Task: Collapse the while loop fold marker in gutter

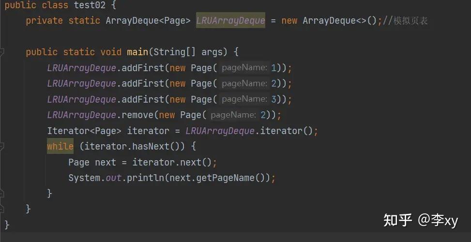Action: pos(1,146)
